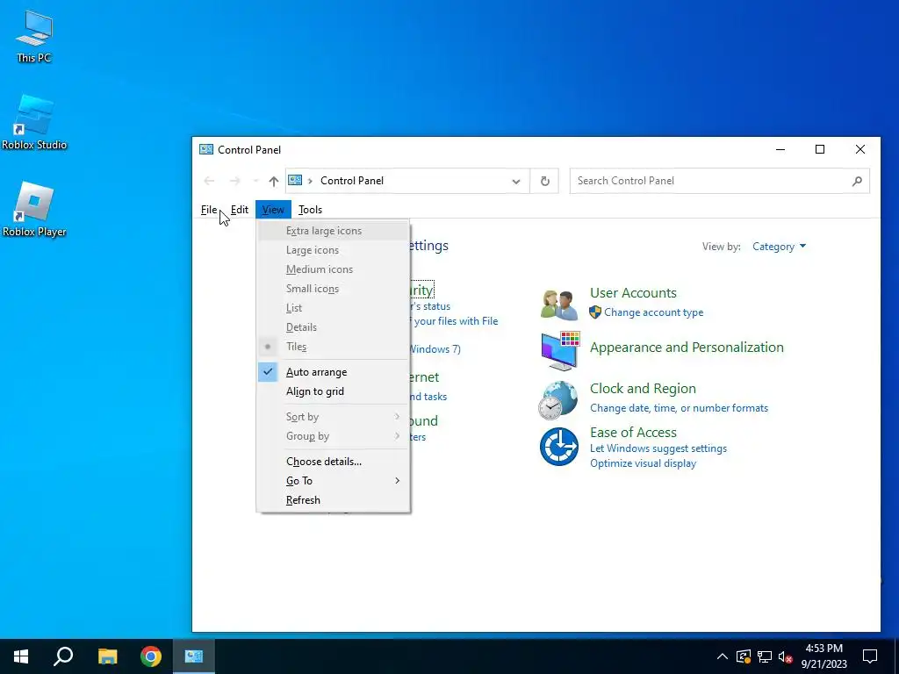Open the User Accounts link
The image size is (899, 674).
coord(633,293)
